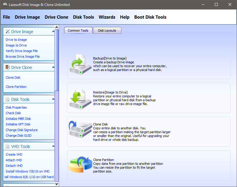Open the Boot Disk Tools menu
Viewport: 237px width, 187px height.
(x=150, y=17)
